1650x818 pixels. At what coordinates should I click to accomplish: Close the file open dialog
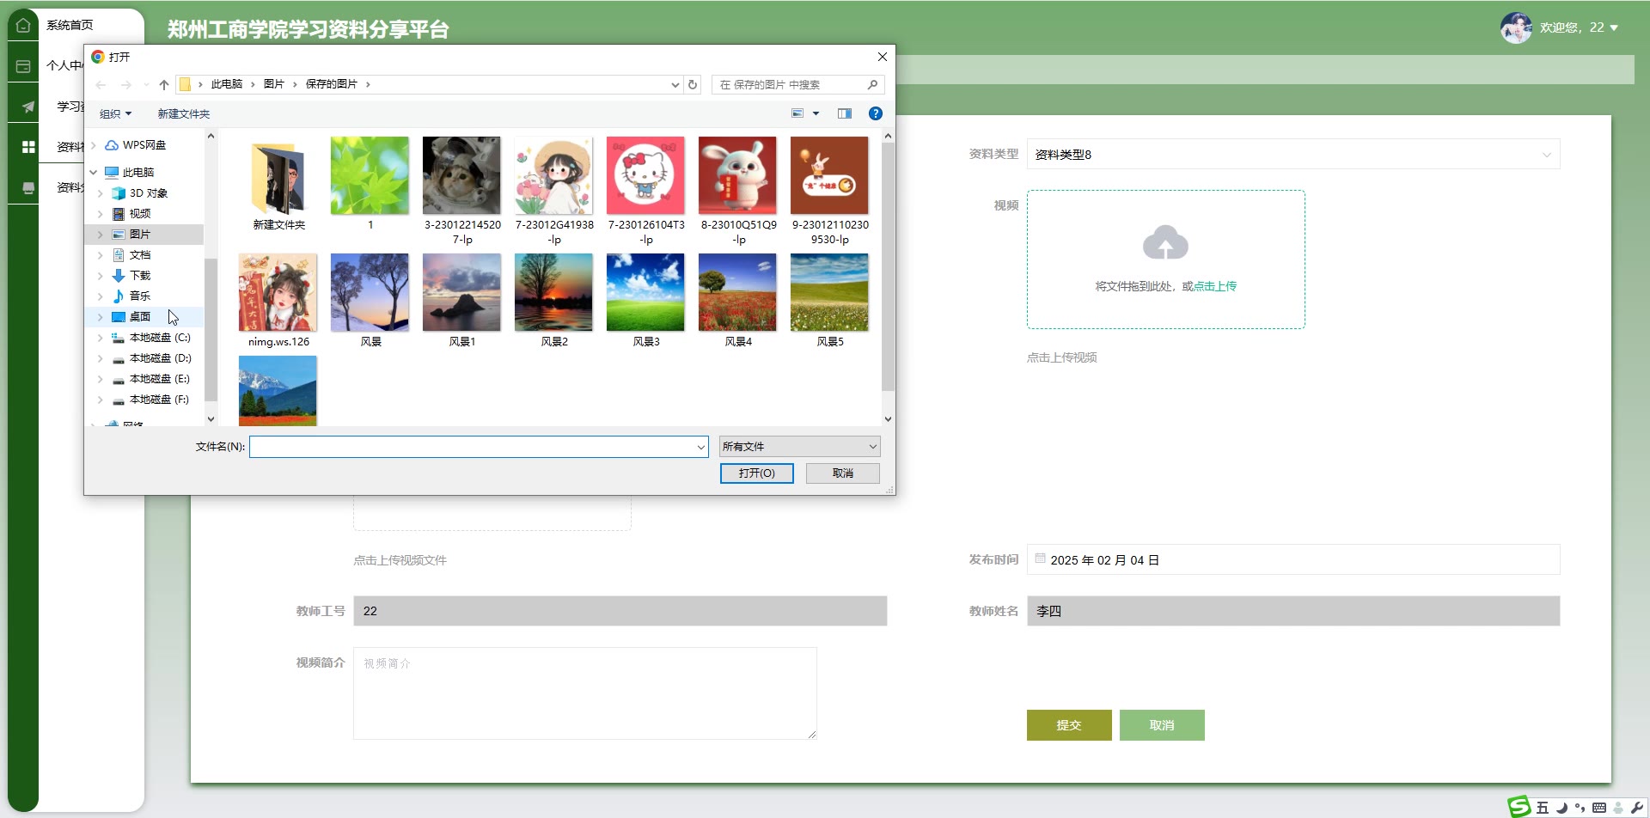[882, 57]
